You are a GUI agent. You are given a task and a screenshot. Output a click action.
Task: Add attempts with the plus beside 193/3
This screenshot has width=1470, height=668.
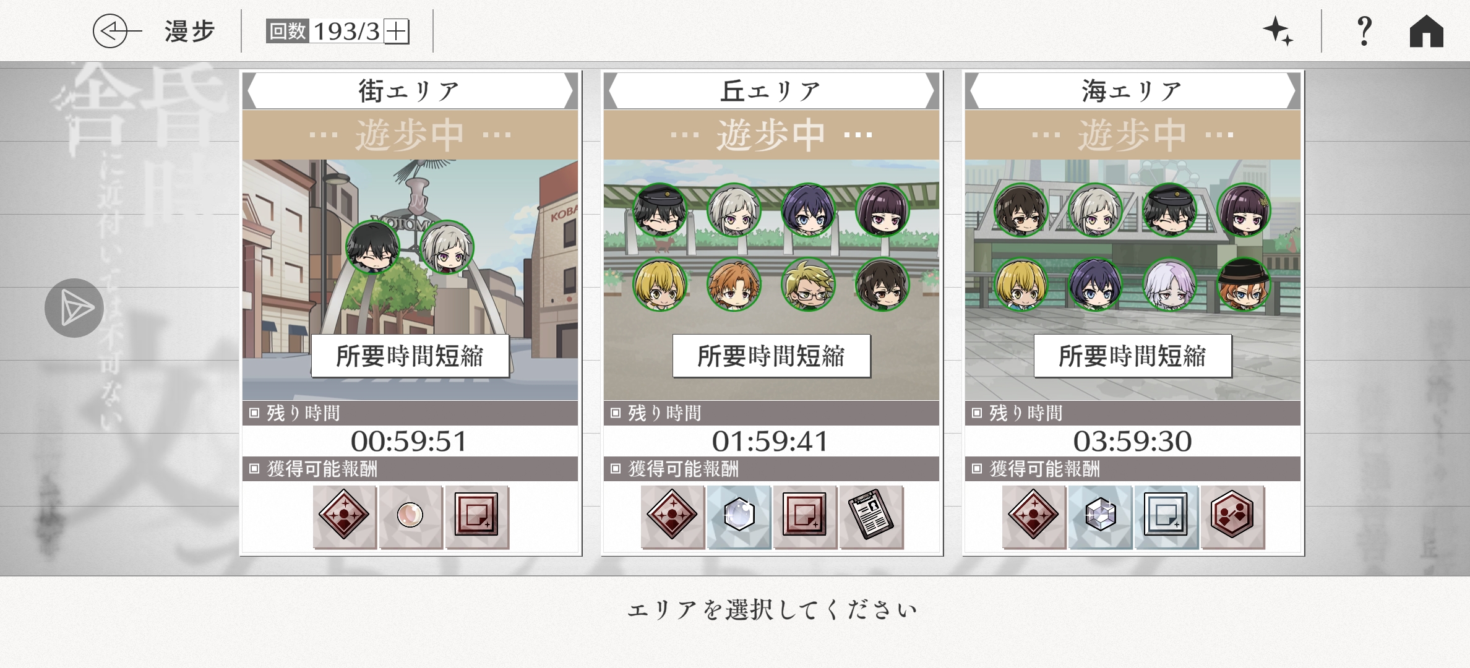[x=396, y=32]
